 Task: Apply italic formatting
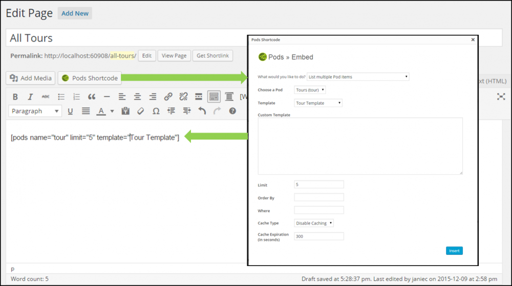point(30,97)
